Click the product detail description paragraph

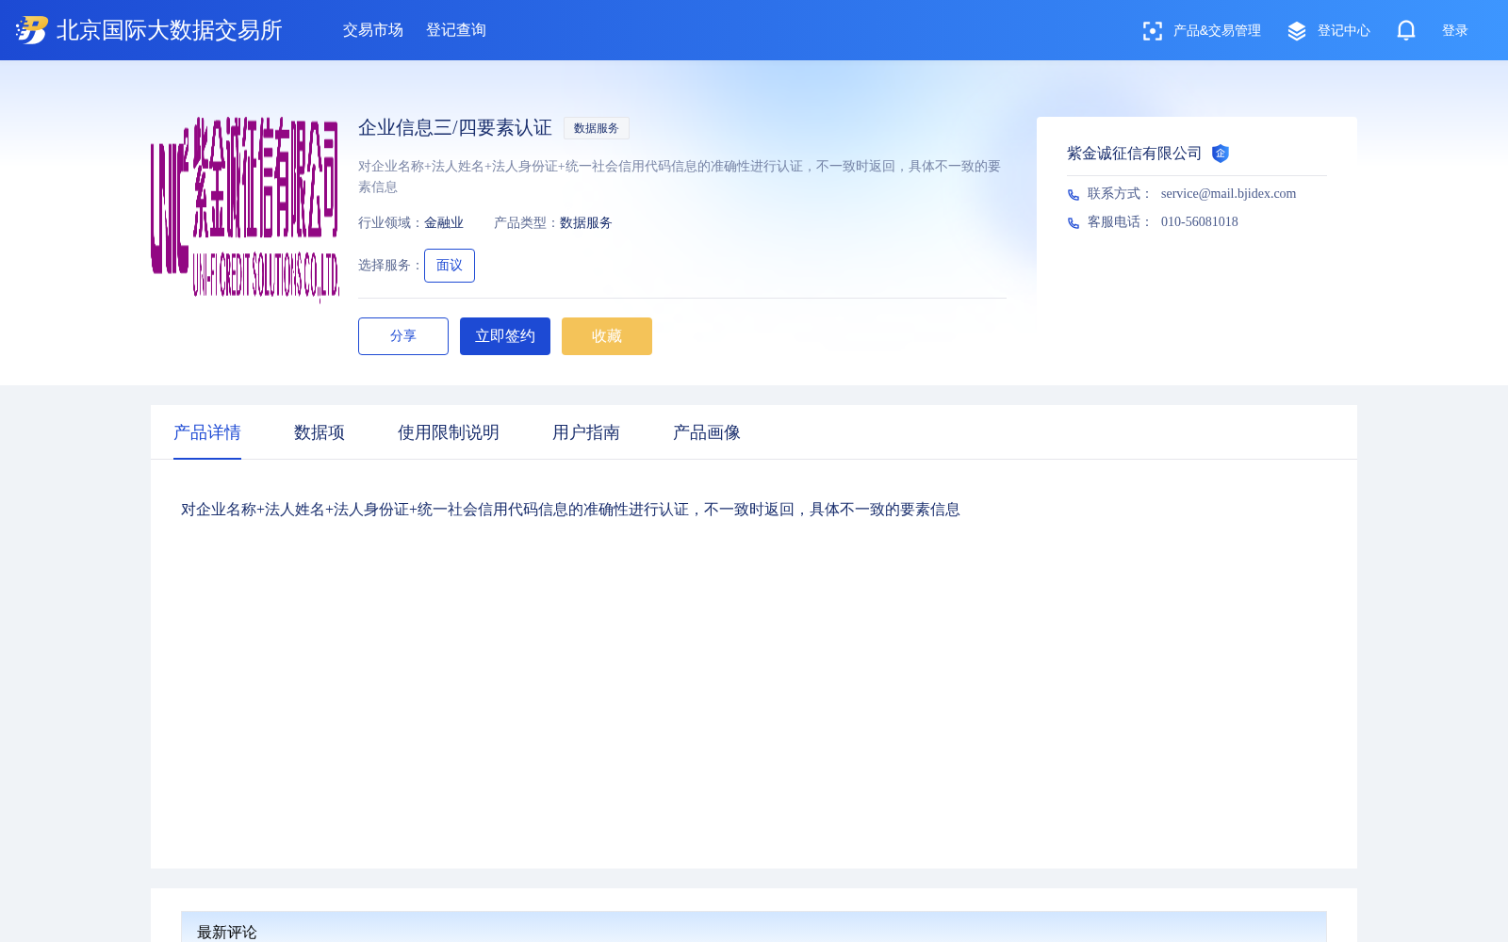click(570, 510)
